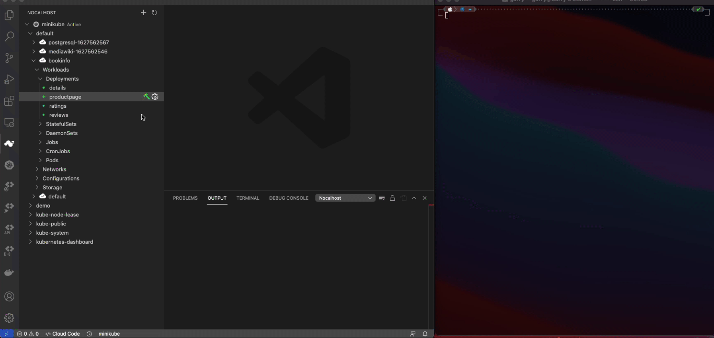Expand the kubernetes-dashboard namespace
The height and width of the screenshot is (338, 714).
click(x=31, y=242)
